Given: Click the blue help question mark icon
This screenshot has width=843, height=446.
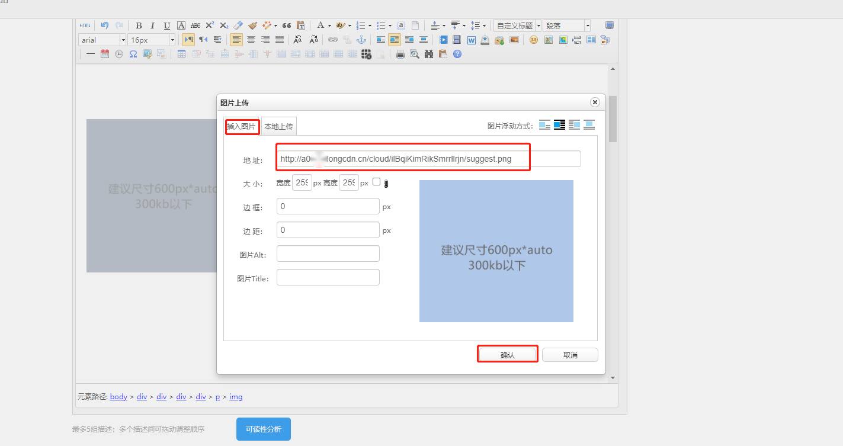Looking at the screenshot, I should (457, 54).
